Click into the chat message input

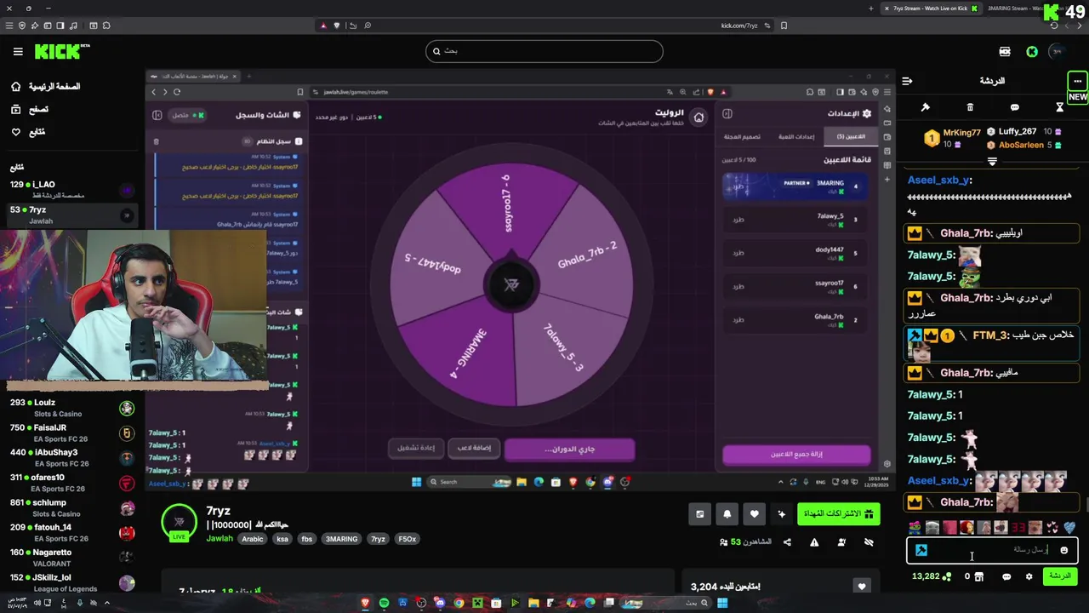(992, 550)
